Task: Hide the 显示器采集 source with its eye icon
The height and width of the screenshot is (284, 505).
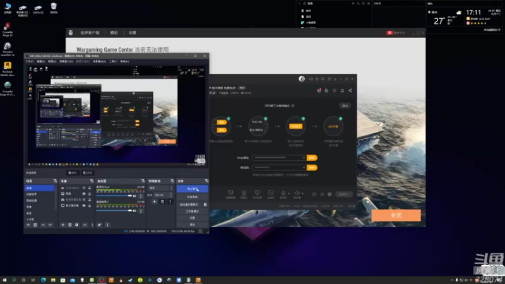Action: pos(84,206)
